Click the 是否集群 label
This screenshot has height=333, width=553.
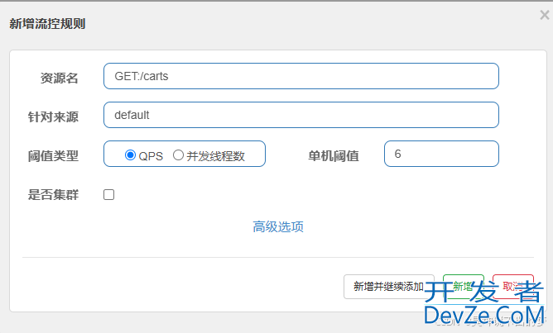point(53,195)
